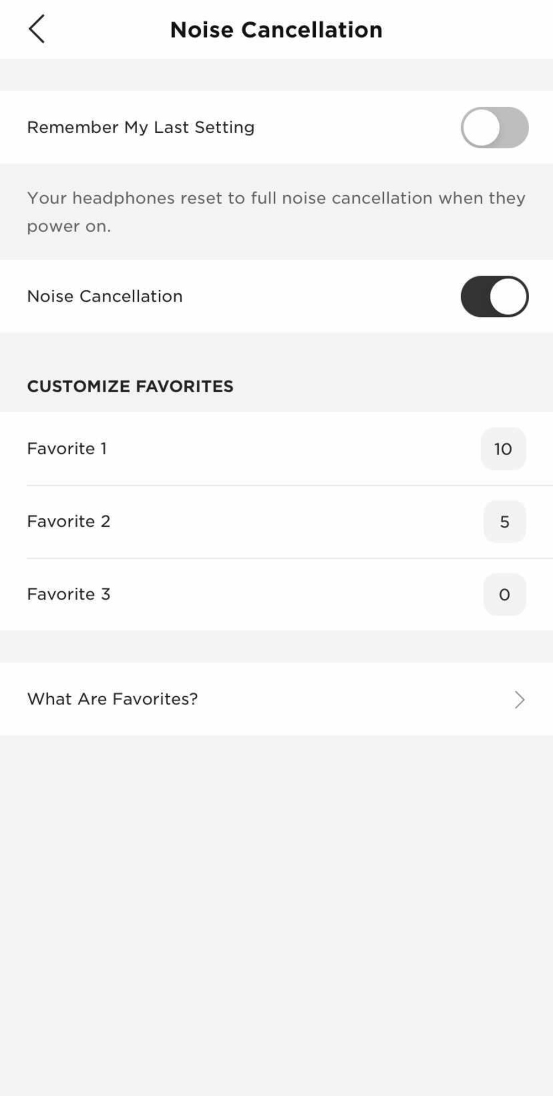The height and width of the screenshot is (1096, 553).
Task: Click the empty gray area below What Are Favorites?
Action: point(276,912)
